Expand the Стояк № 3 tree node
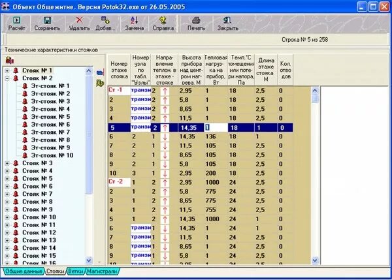This screenshot has width=392, height=280. pos(7,163)
